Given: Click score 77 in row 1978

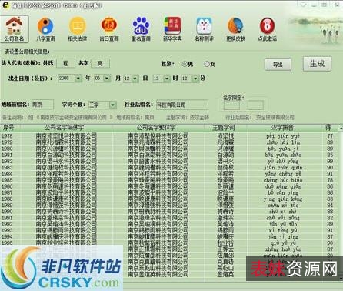Looking at the screenshot, I should 330,136.
